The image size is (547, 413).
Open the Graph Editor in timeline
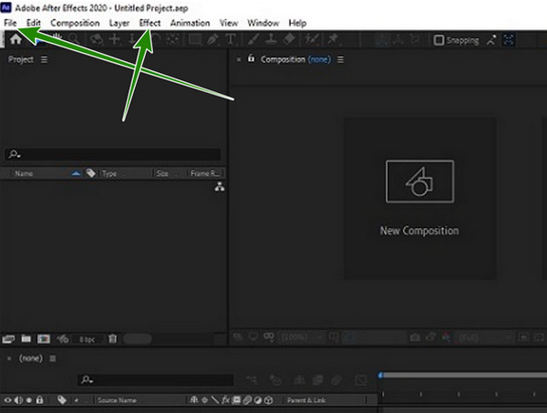(361, 380)
